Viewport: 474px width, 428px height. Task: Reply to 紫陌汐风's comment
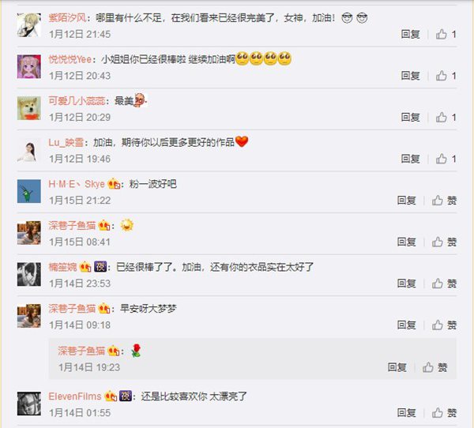pyautogui.click(x=410, y=34)
